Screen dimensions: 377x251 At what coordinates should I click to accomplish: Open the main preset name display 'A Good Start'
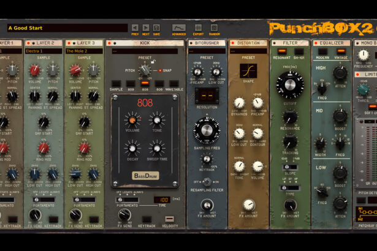click(67, 28)
